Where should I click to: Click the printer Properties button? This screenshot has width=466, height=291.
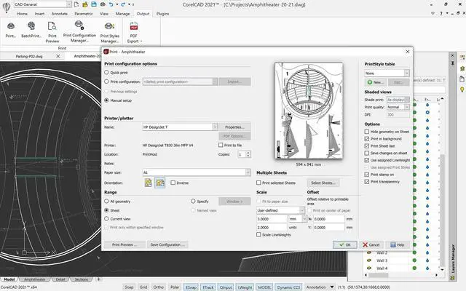click(x=234, y=127)
